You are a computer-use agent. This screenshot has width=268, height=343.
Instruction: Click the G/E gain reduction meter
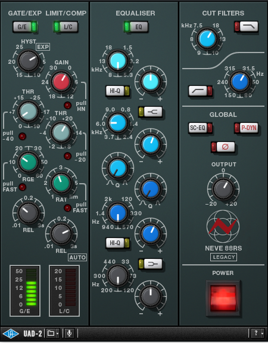point(25,291)
